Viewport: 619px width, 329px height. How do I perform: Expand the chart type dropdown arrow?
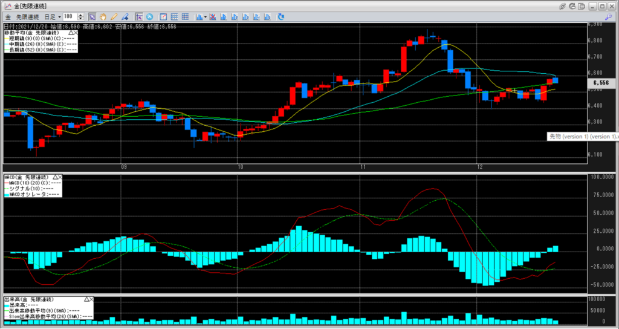click(206, 16)
